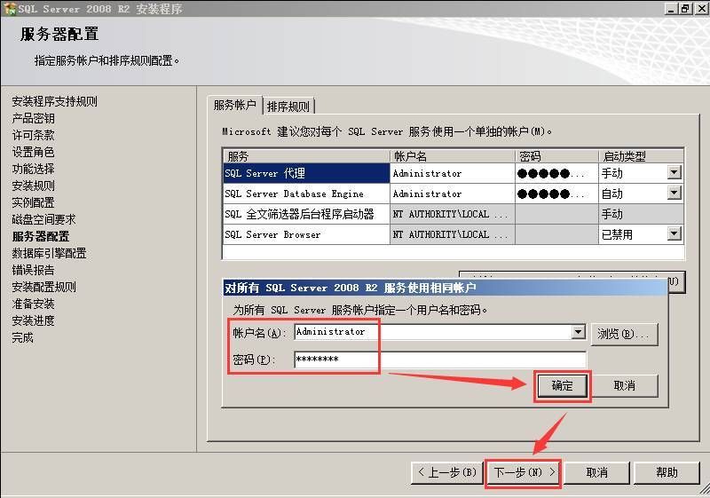Image resolution: width=710 pixels, height=498 pixels.
Task: Click the 帐户名 text field
Action: [x=432, y=333]
